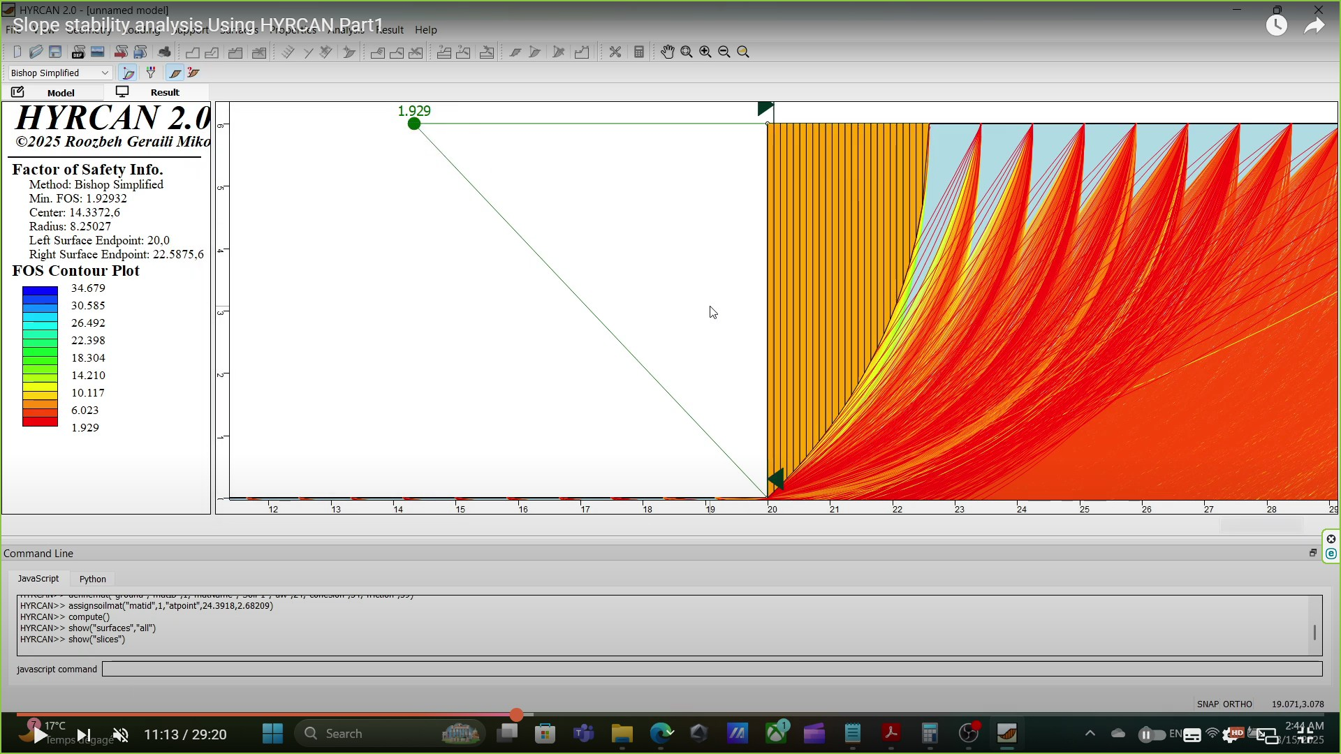This screenshot has width=1341, height=754.
Task: Click the slope limits edit icon
Action: click(581, 52)
